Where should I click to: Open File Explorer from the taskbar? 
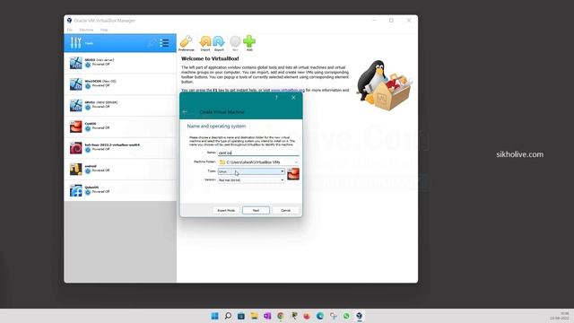(254, 316)
